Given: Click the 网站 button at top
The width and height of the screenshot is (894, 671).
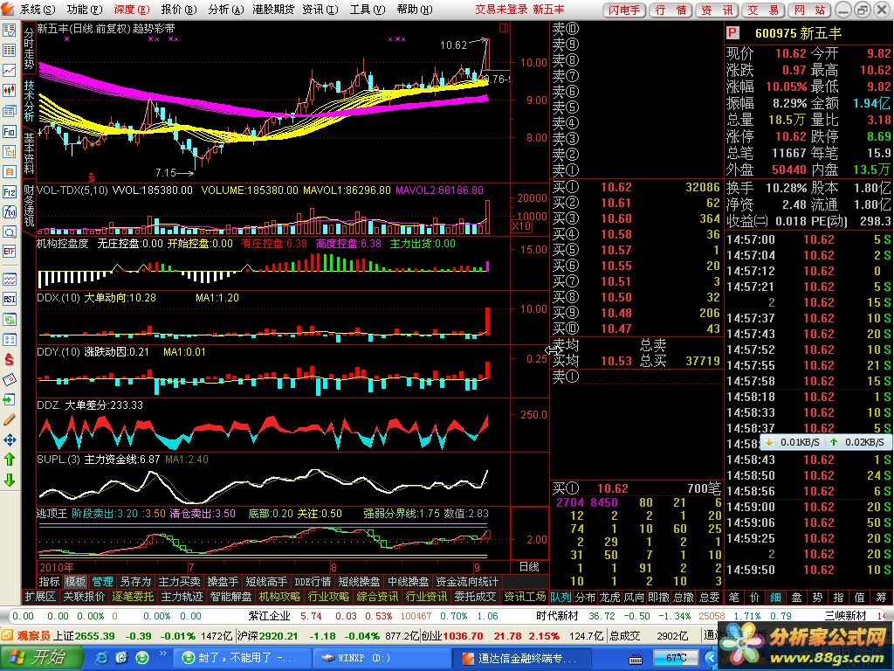Looking at the screenshot, I should tap(809, 10).
